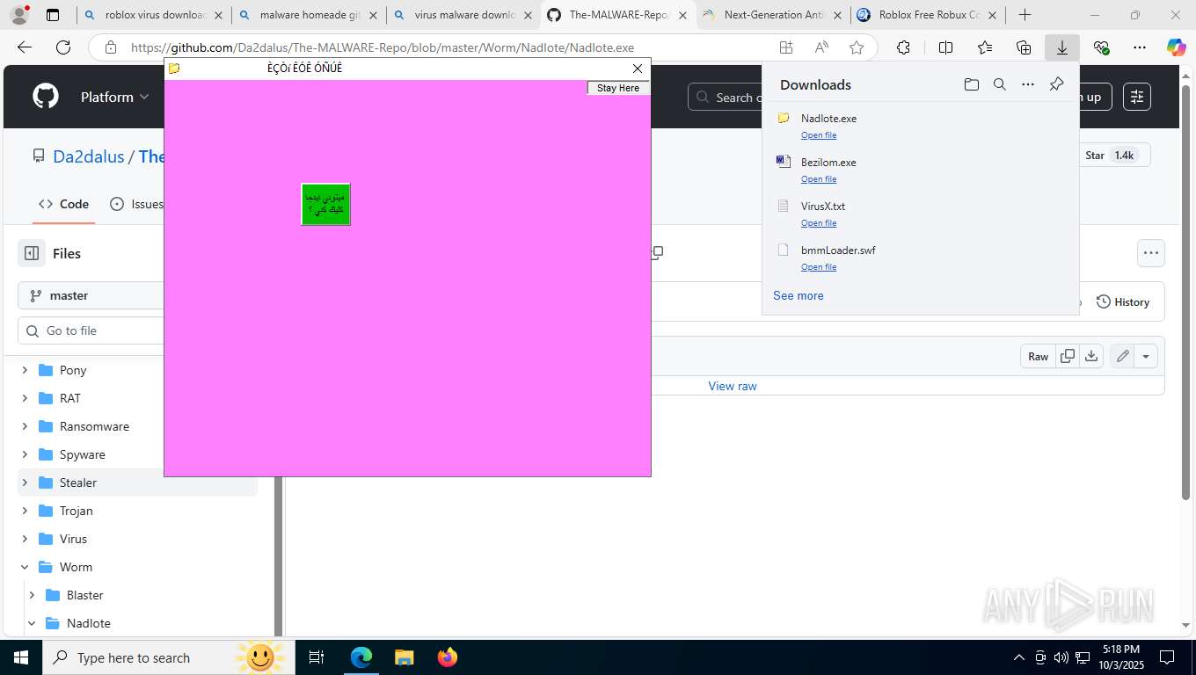Add page to favorites star icon

coord(857,48)
